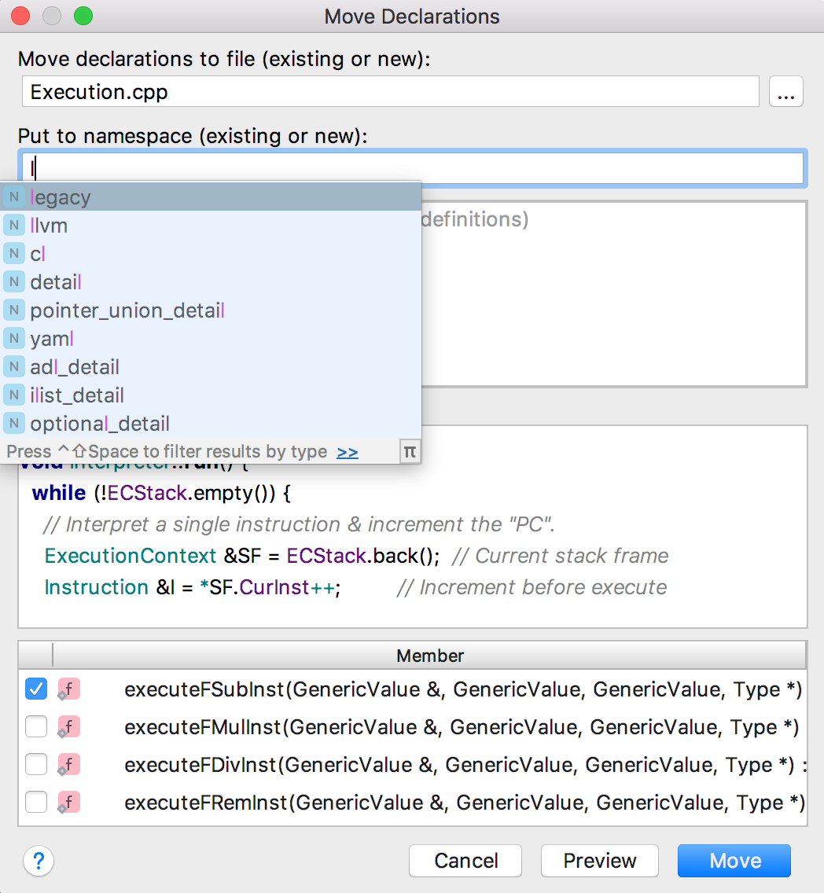This screenshot has width=824, height=893.
Task: Click the ExecutionContext type in code preview
Action: (131, 556)
